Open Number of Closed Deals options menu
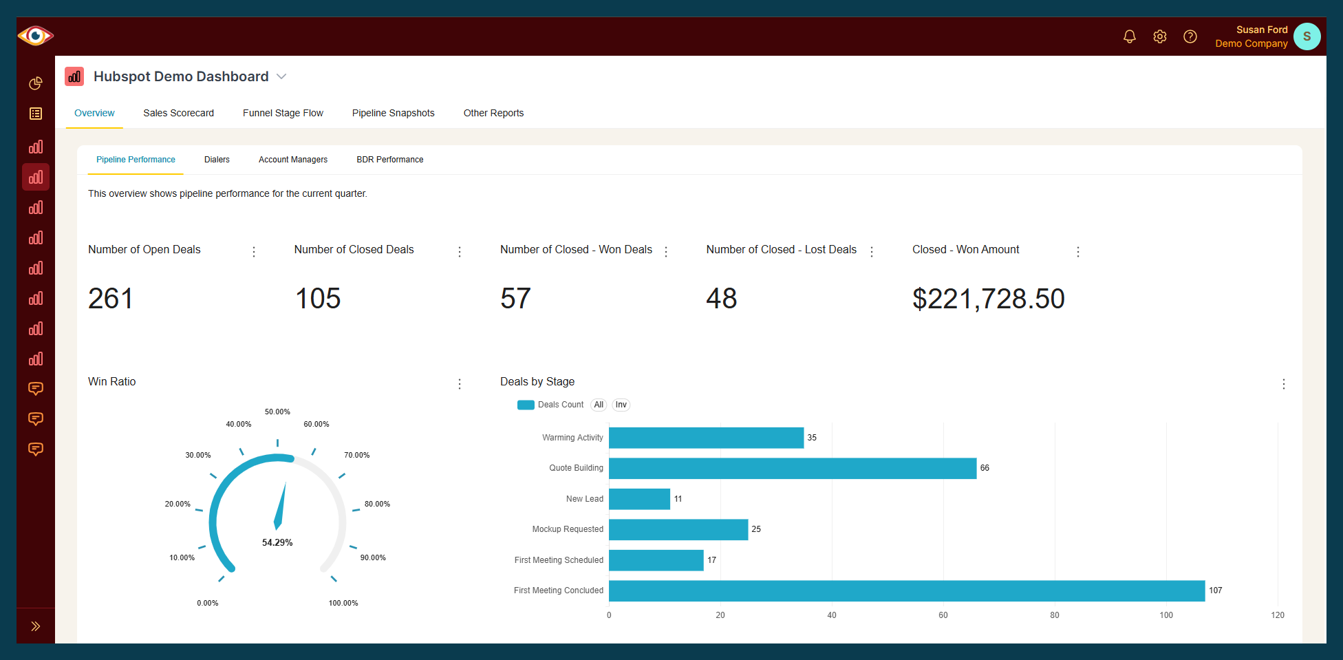The width and height of the screenshot is (1343, 660). coord(460,252)
